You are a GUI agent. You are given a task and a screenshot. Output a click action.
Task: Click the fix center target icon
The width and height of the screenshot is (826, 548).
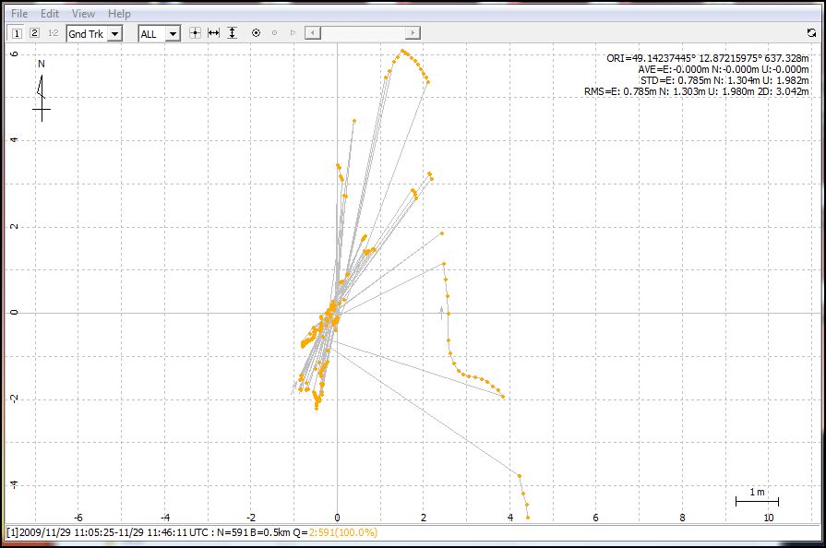(256, 33)
